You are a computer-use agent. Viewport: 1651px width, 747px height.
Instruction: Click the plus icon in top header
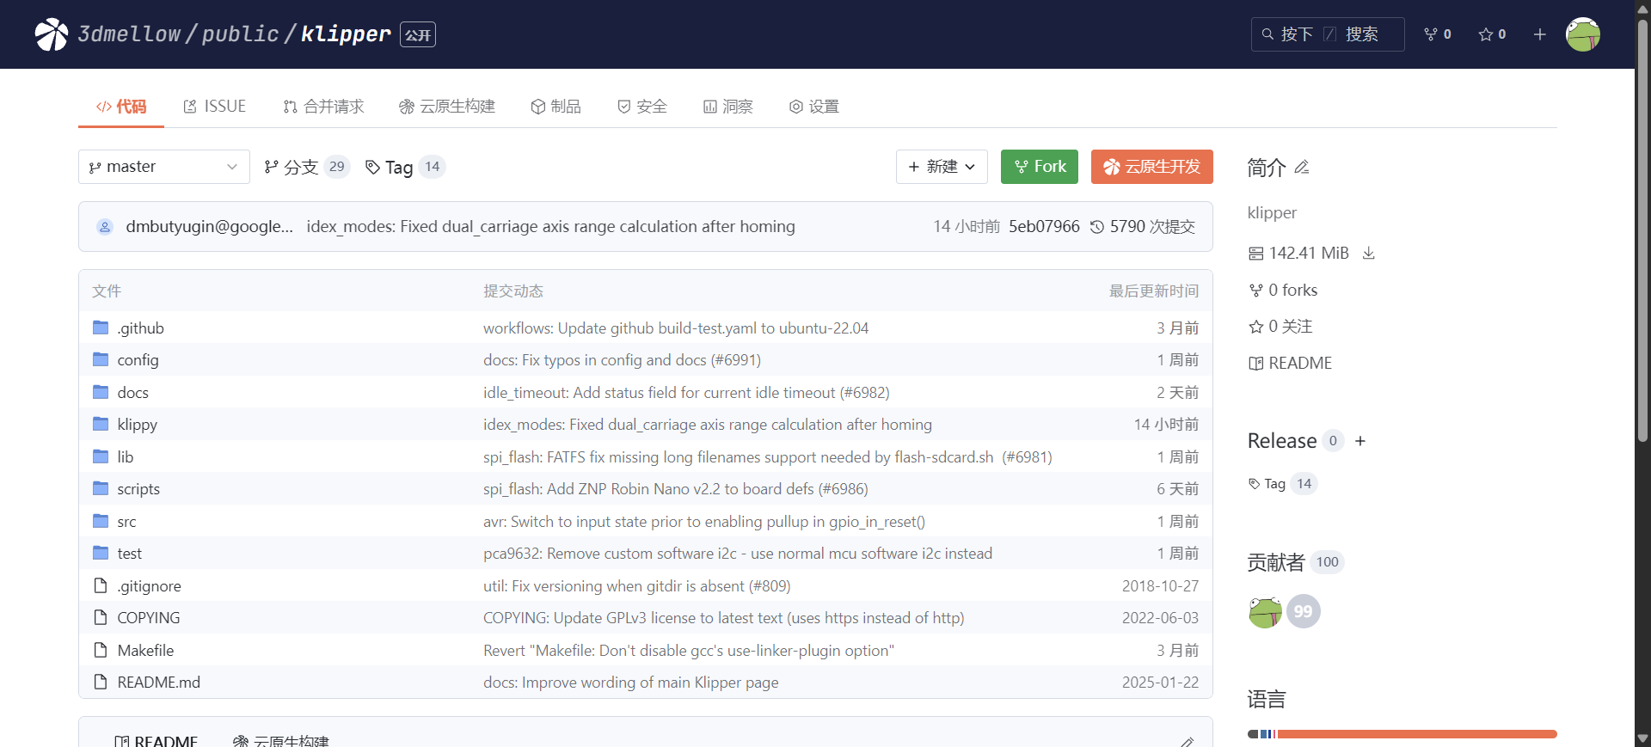pos(1539,34)
